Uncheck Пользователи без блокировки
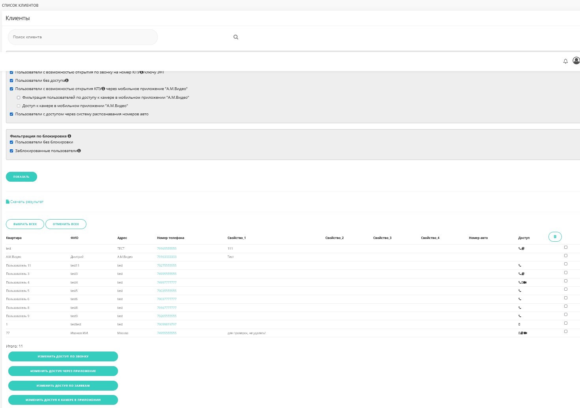The width and height of the screenshot is (580, 408). [11, 142]
